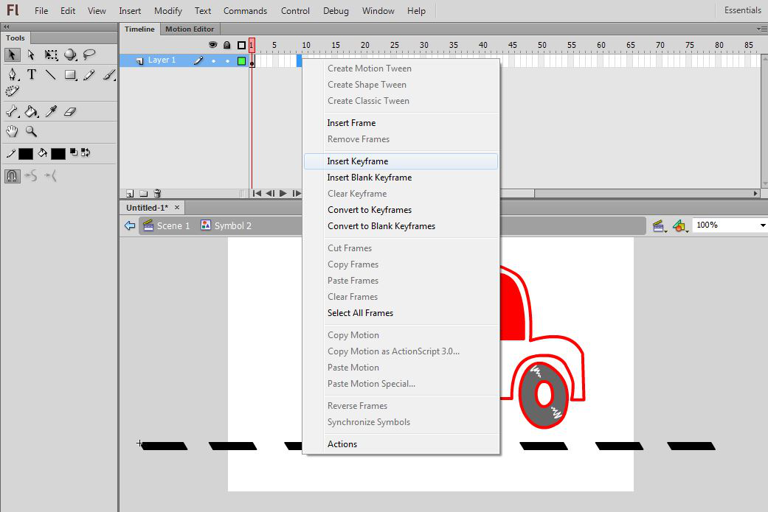This screenshot has height=512, width=768.
Task: Select the Eraser tool
Action: [x=70, y=112]
